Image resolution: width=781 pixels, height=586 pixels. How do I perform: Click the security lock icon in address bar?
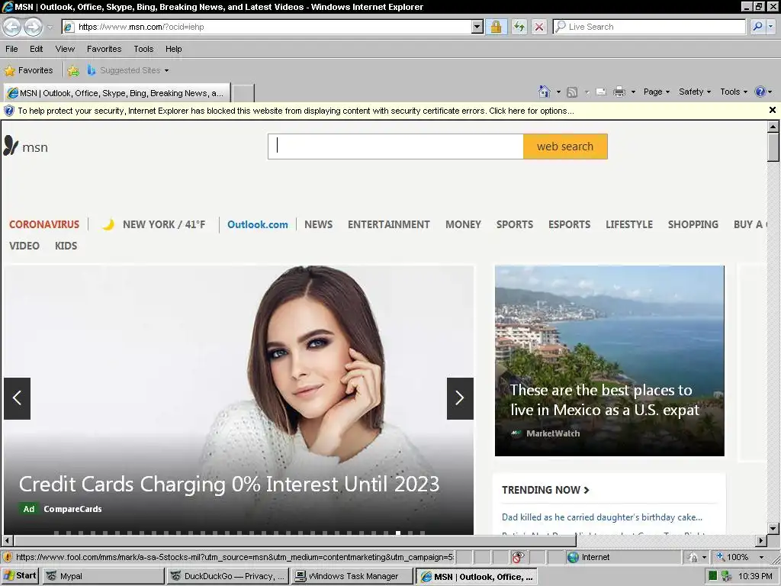[496, 27]
